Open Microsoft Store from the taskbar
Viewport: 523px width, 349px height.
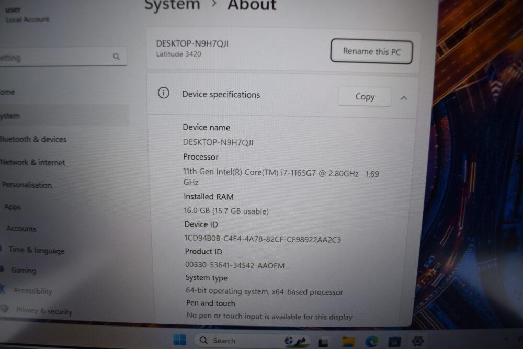[x=394, y=342]
